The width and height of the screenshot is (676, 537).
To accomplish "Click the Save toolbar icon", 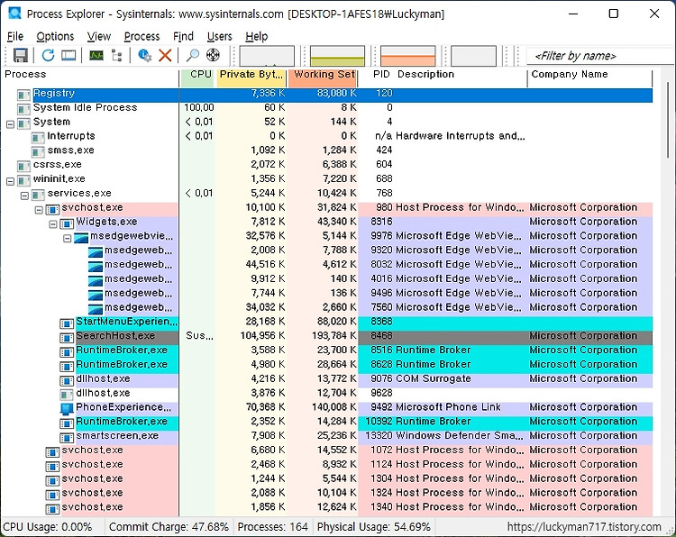I will [x=20, y=55].
